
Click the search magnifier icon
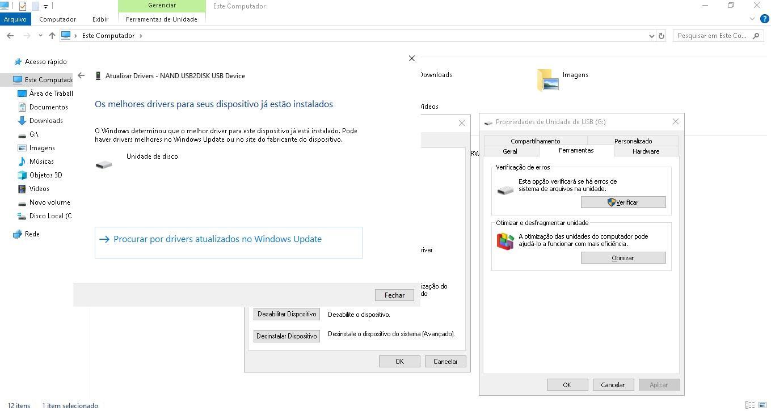(x=756, y=36)
